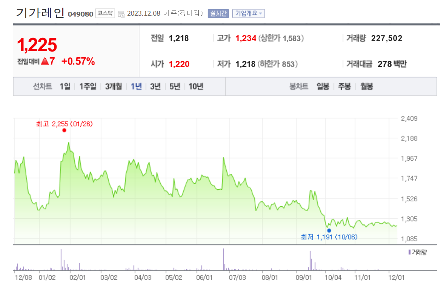
Task: Click the +0.57% change value
Action: 78,61
